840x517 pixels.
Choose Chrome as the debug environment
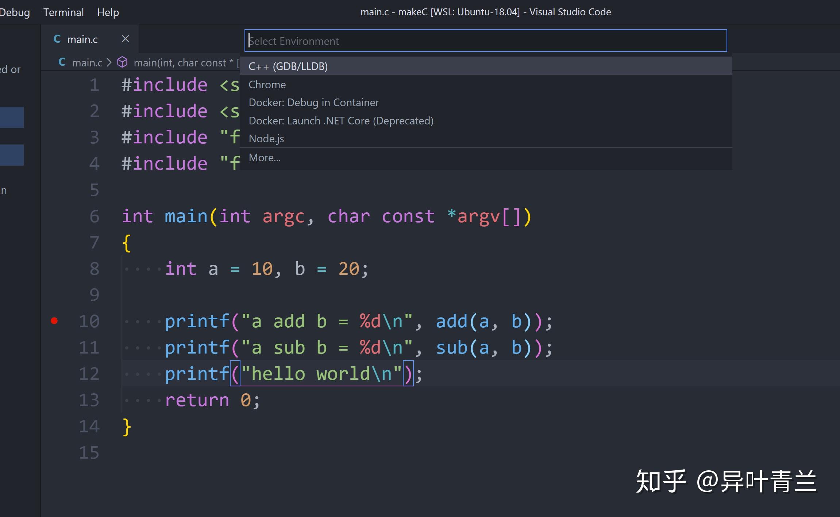click(x=267, y=84)
